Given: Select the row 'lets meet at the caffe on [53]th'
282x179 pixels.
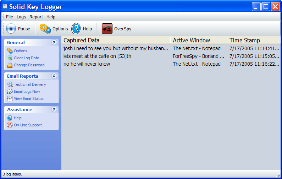Looking at the screenshot, I should pyautogui.click(x=171, y=56).
